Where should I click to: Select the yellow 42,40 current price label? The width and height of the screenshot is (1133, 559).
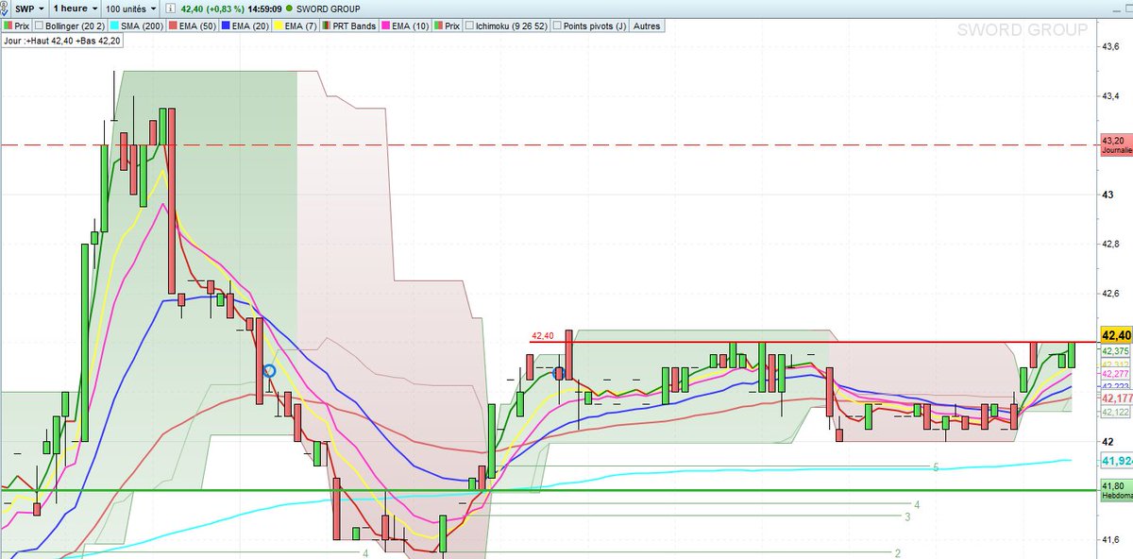1116,335
